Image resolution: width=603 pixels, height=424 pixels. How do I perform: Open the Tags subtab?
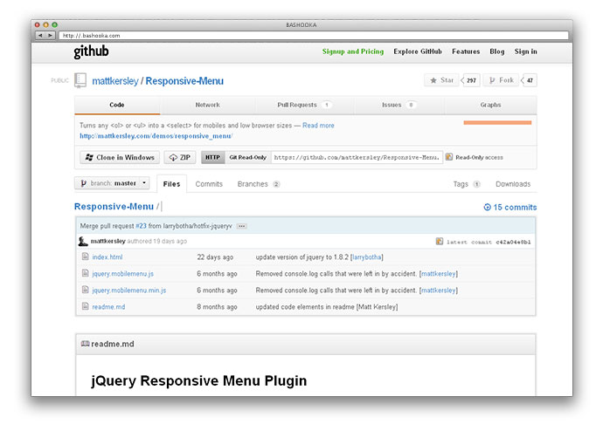[467, 184]
